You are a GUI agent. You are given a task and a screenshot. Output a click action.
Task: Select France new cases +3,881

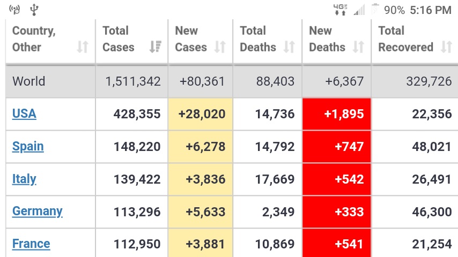pyautogui.click(x=205, y=244)
